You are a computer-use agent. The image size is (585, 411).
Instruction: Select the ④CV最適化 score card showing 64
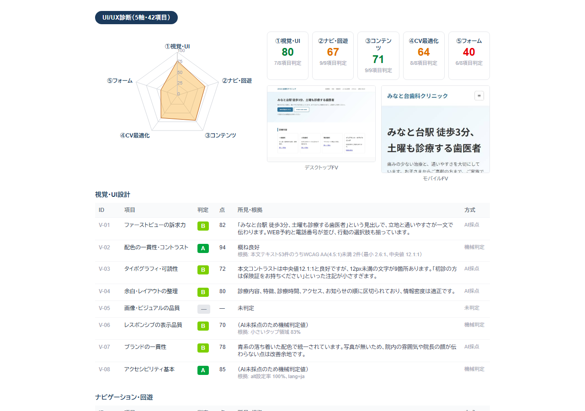tap(424, 56)
